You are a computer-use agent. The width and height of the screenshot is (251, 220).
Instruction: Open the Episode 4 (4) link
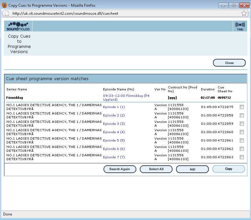114,132
